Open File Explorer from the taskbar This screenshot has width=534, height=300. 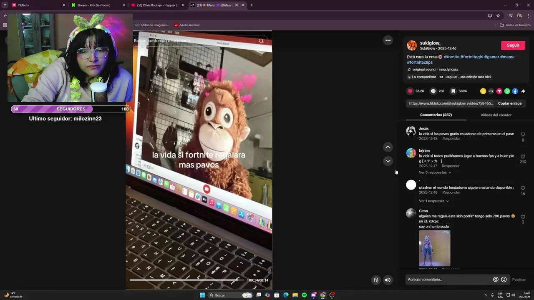(x=295, y=295)
